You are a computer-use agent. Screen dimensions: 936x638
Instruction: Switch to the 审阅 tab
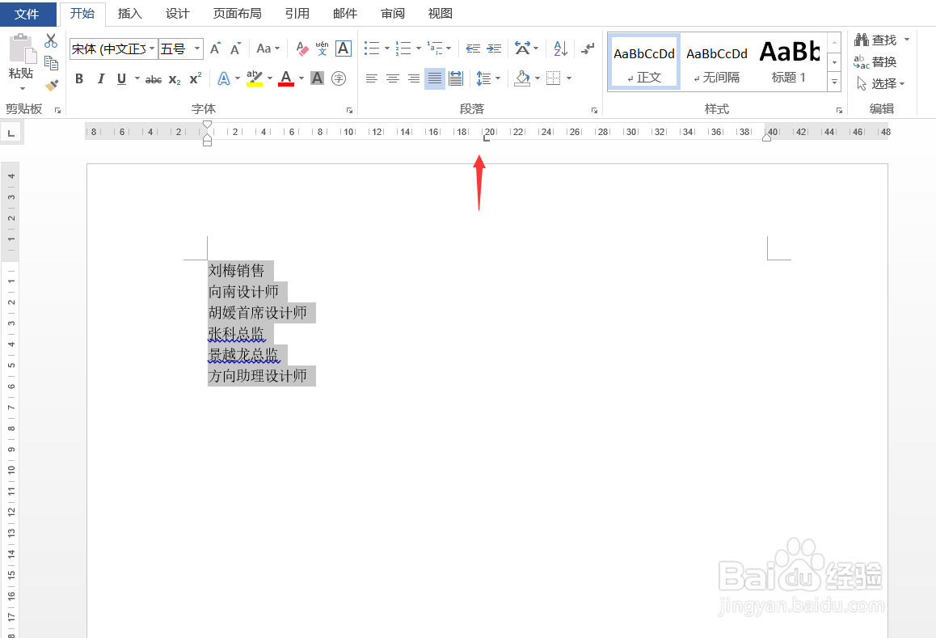point(392,13)
